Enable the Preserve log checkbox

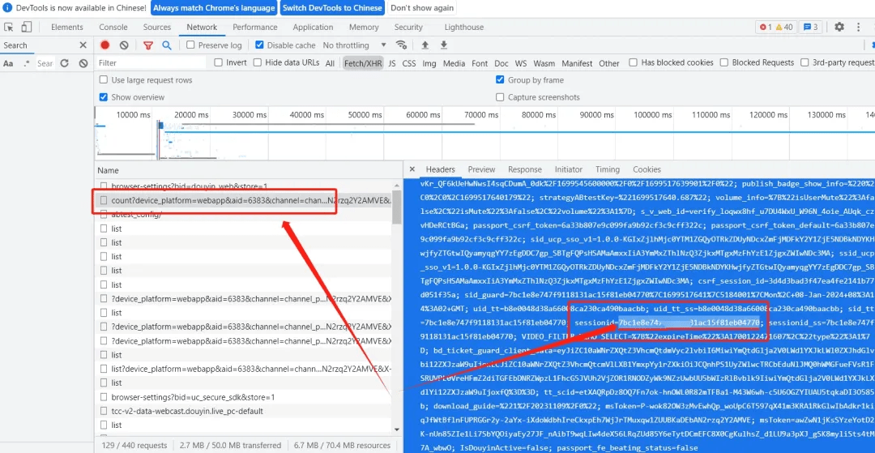click(x=191, y=45)
